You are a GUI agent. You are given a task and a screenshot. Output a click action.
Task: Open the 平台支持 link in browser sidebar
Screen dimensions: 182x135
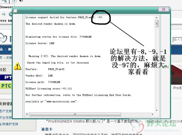pyautogui.click(x=6, y=118)
